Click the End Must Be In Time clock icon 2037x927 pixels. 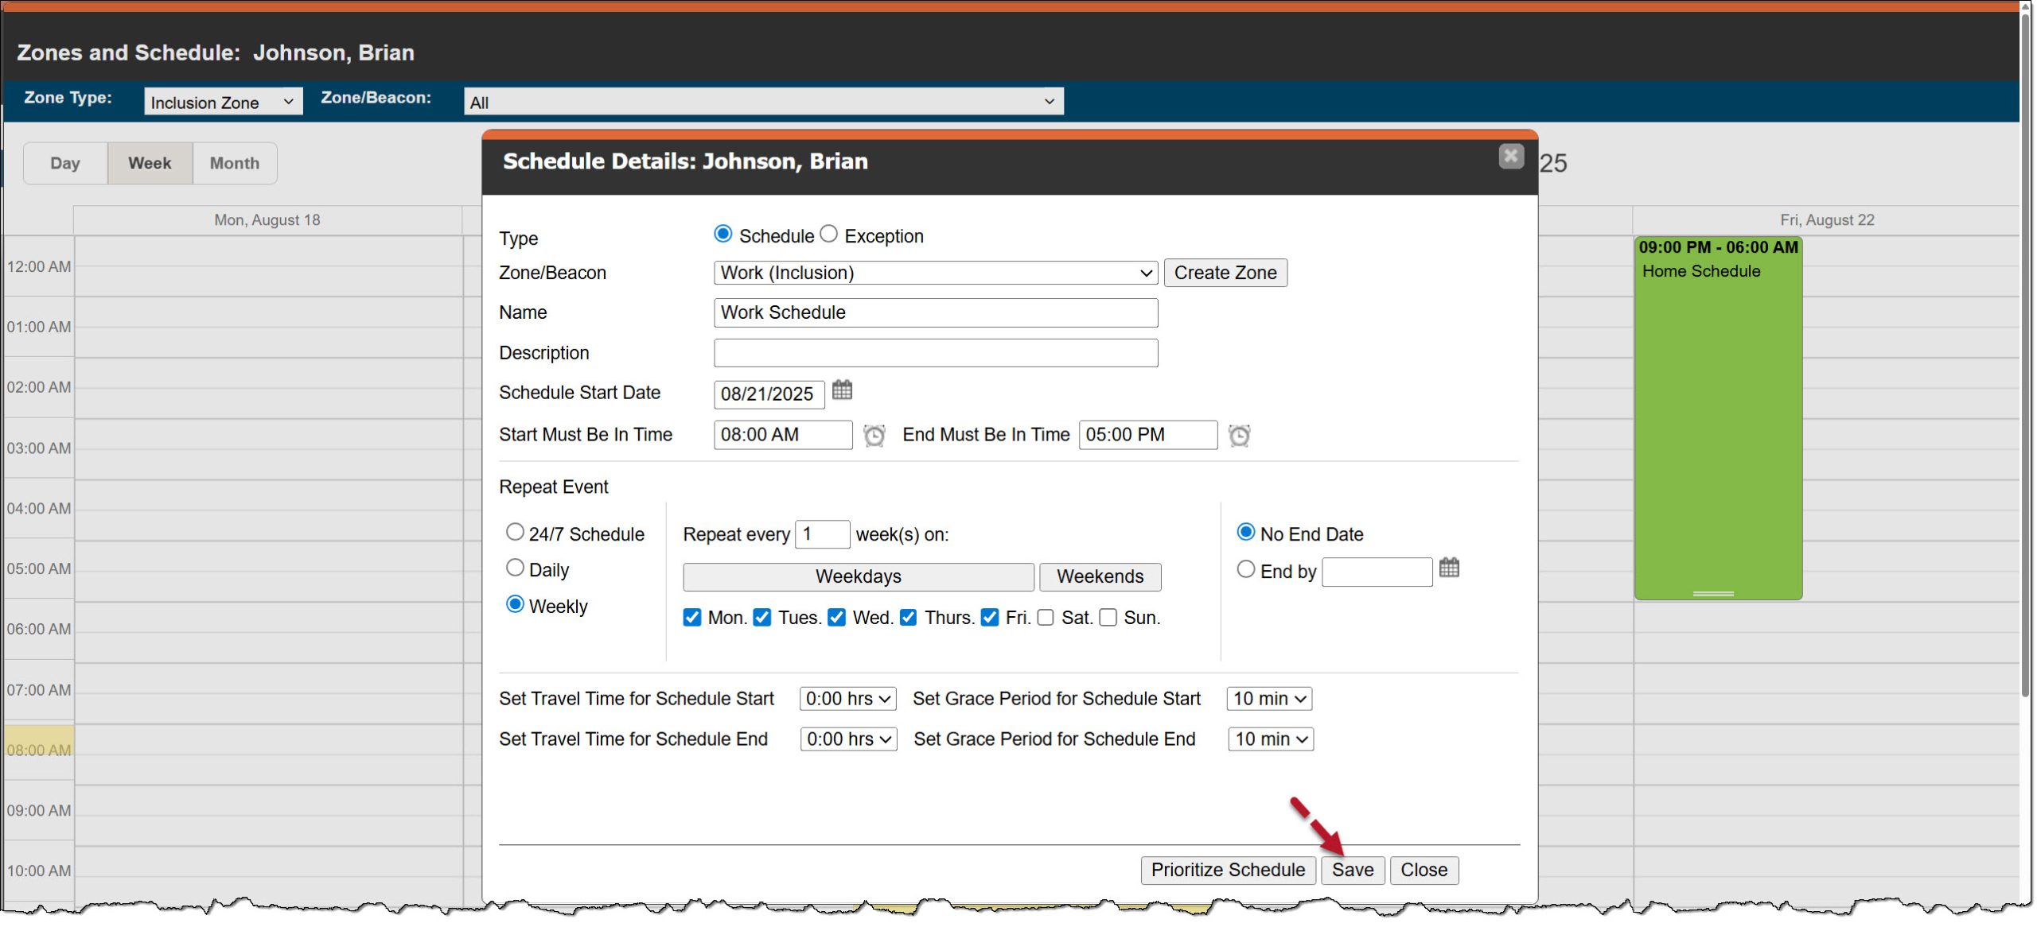coord(1238,436)
